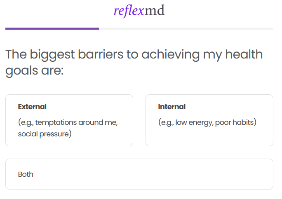Click the 'low energy, poor habits' description
The height and width of the screenshot is (199, 282).
tap(207, 122)
